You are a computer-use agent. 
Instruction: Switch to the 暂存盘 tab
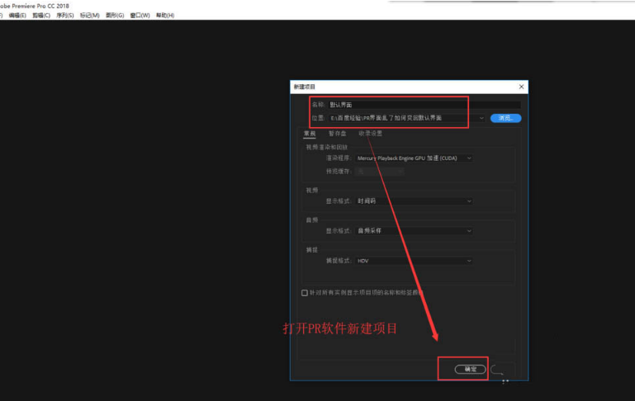[337, 133]
